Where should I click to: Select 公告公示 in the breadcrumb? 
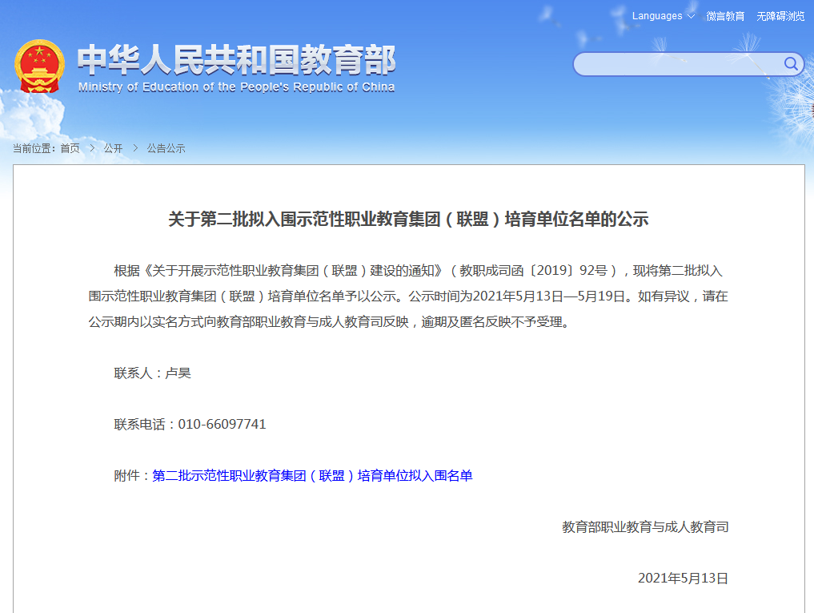click(166, 148)
